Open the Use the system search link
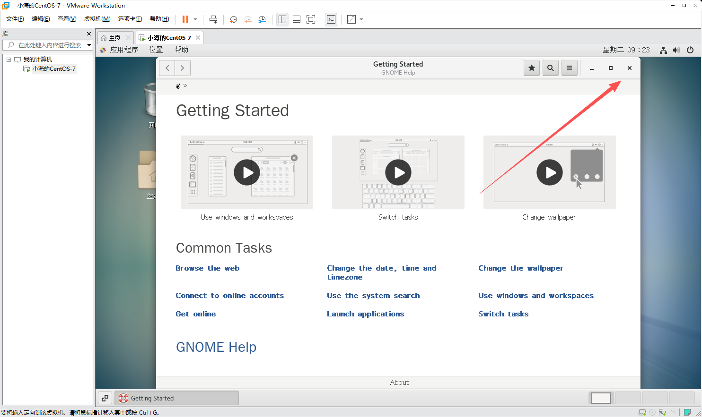Viewport: 702px width, 417px height. point(373,296)
